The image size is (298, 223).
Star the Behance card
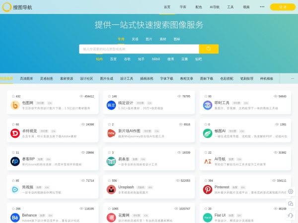[13, 209]
